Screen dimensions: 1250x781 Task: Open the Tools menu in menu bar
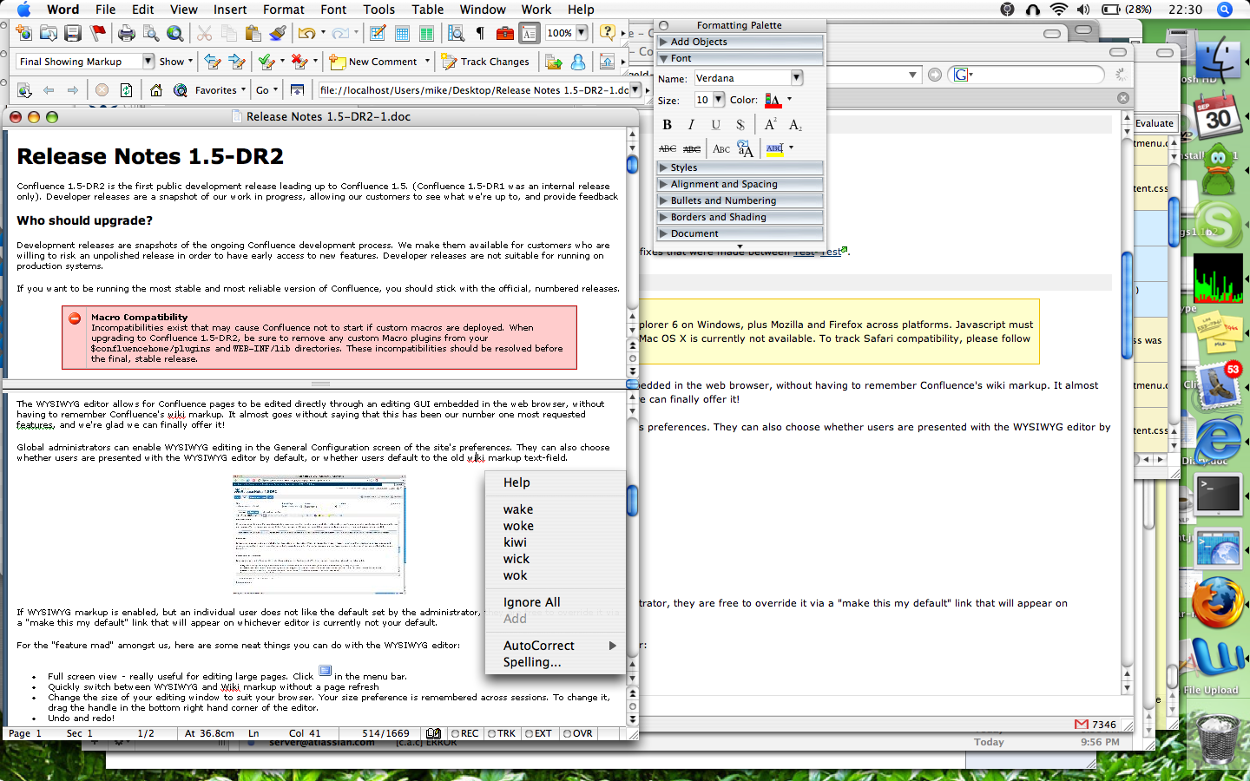(x=379, y=10)
